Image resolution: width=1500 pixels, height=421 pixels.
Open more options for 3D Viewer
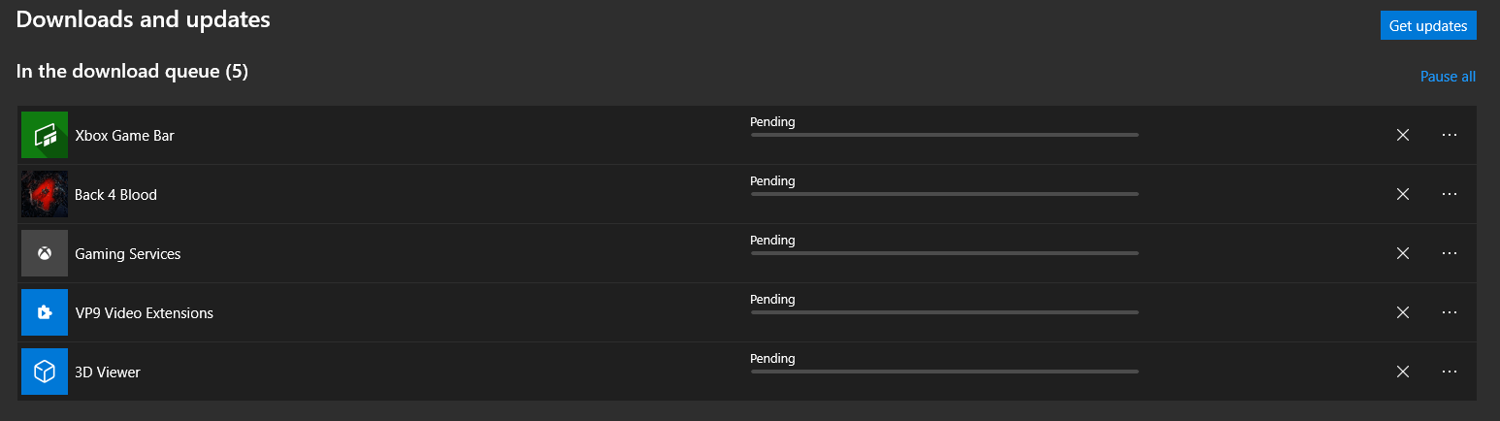(1450, 372)
